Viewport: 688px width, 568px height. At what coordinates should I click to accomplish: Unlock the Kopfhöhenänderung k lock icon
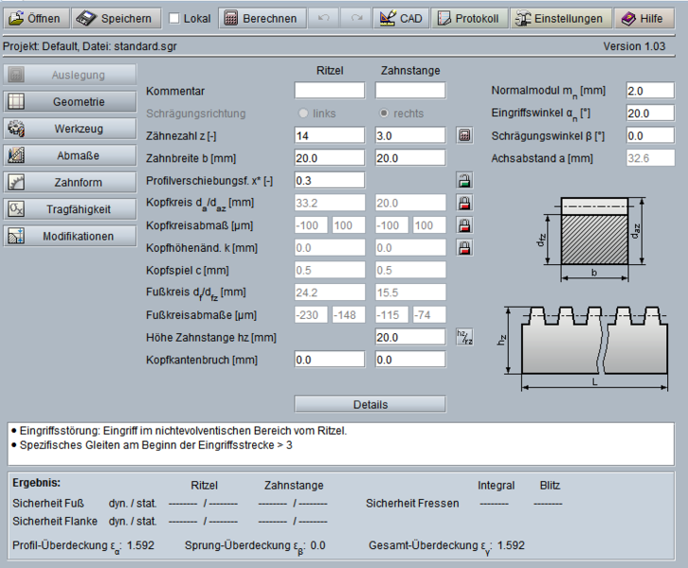[x=464, y=248]
